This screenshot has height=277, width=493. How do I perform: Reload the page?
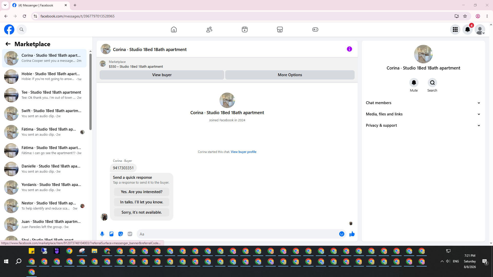[x=24, y=16]
